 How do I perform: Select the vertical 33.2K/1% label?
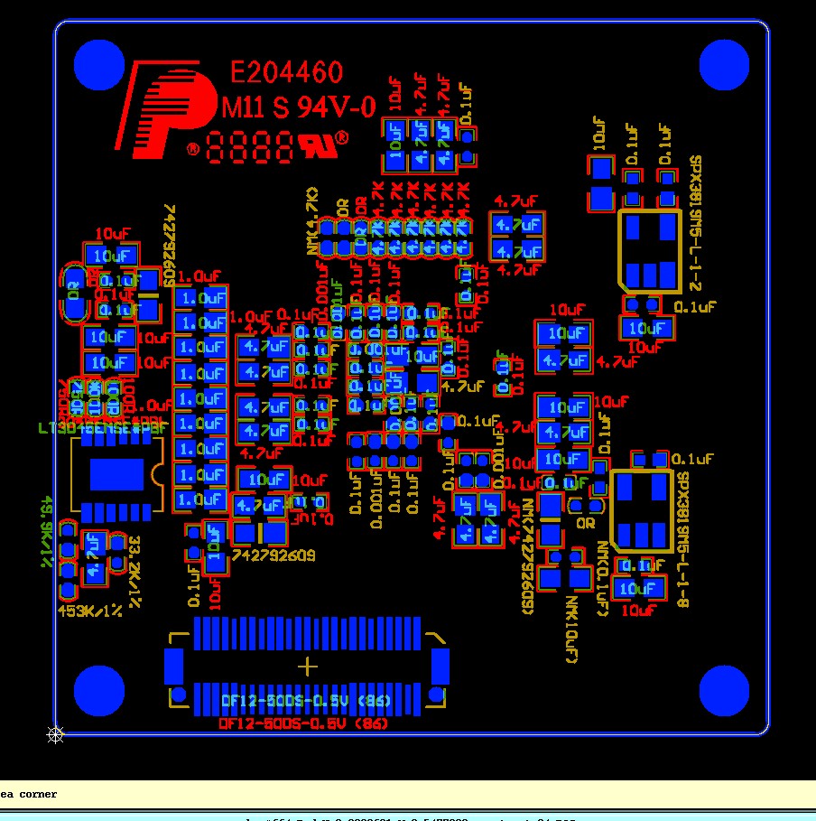(134, 571)
